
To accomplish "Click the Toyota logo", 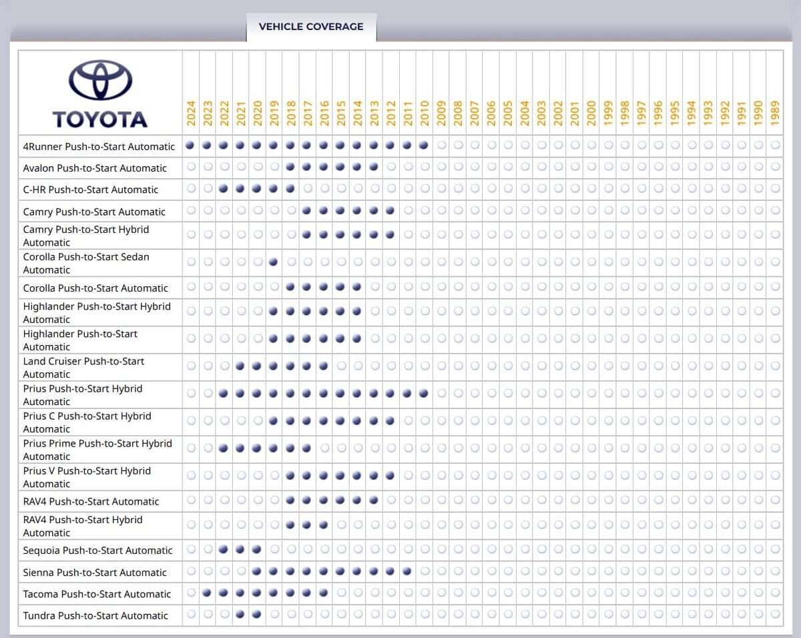I will click(x=100, y=93).
